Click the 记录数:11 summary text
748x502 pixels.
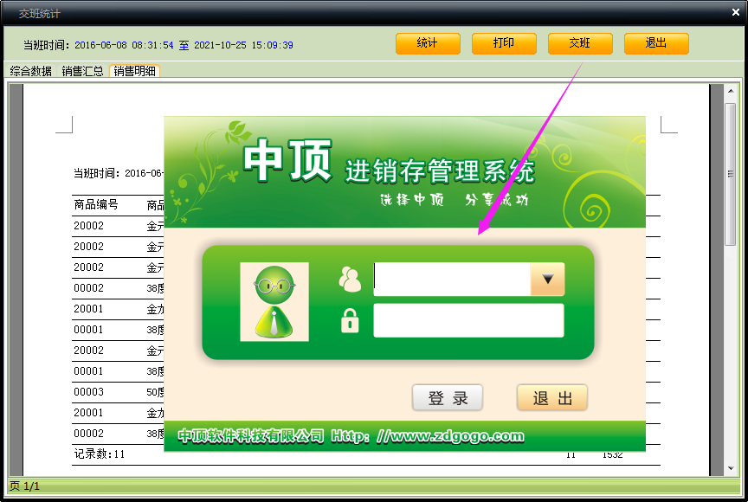coord(100,454)
